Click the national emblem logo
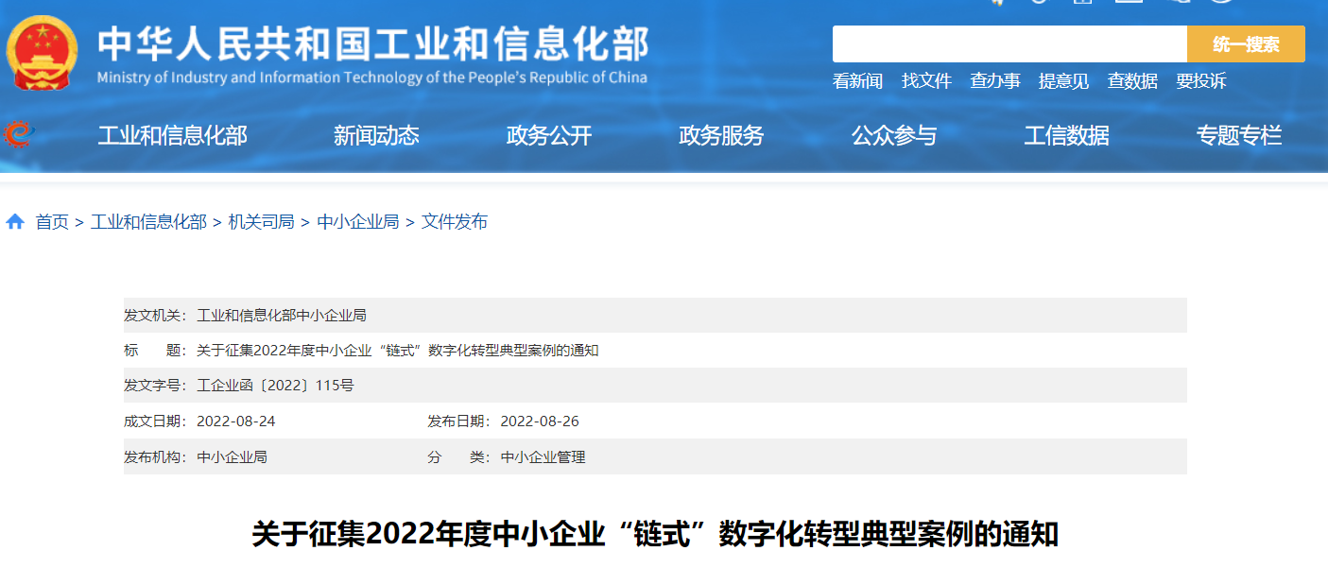The image size is (1328, 585). pyautogui.click(x=42, y=53)
